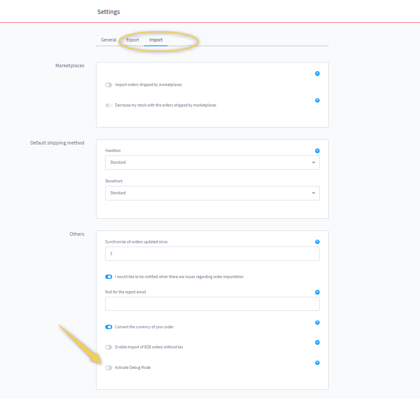This screenshot has height=399, width=420.
Task: Click the Mail for the report email field
Action: (x=212, y=304)
